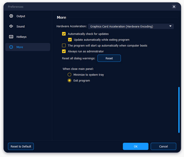Viewport: 184px width, 157px height.
Task: Click the Reset to Default button
Action: tap(21, 147)
